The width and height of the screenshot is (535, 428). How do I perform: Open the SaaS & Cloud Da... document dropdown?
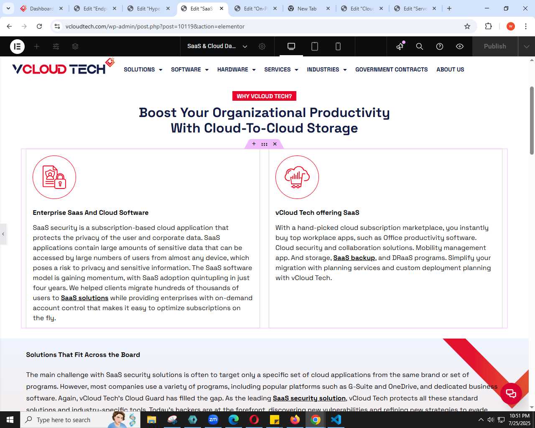[217, 46]
